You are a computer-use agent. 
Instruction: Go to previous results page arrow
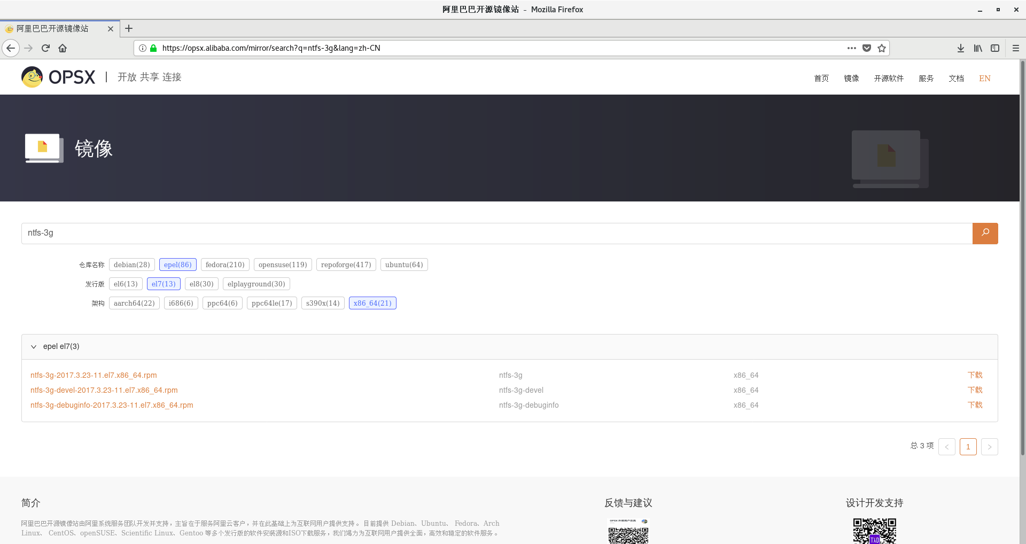(947, 447)
